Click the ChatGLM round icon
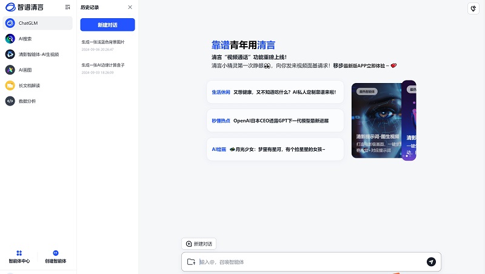 (10, 23)
